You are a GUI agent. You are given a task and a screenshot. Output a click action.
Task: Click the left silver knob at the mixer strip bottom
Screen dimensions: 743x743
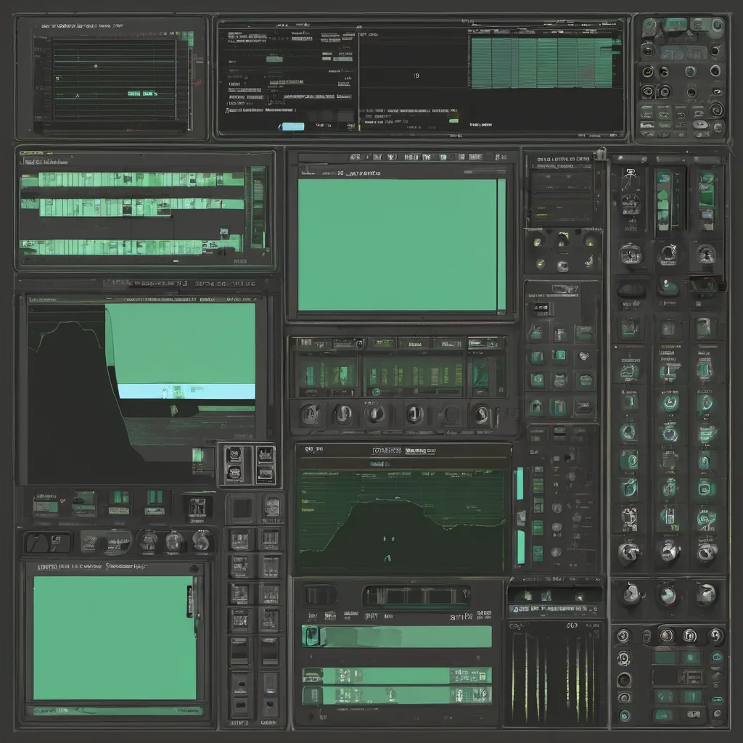(x=628, y=553)
